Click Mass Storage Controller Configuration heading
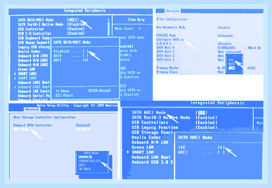Image resolution: width=272 pixels, height=188 pixels. [44, 117]
